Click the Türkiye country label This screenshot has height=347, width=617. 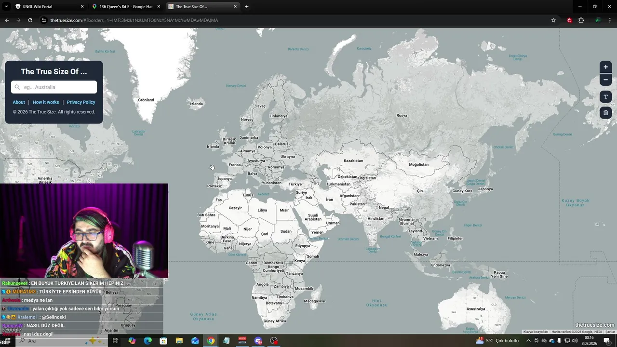tap(295, 184)
